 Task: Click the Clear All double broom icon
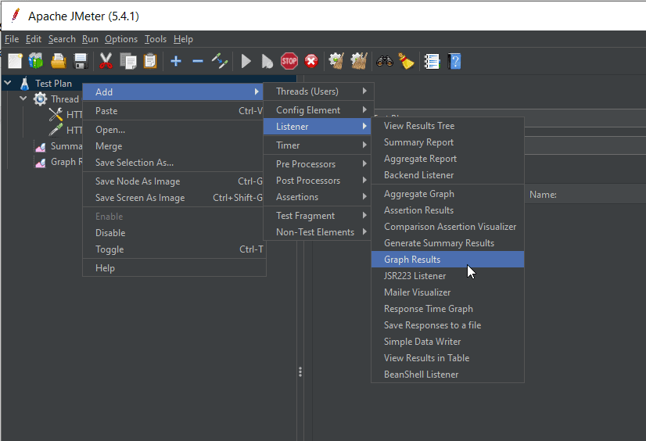[x=359, y=61]
